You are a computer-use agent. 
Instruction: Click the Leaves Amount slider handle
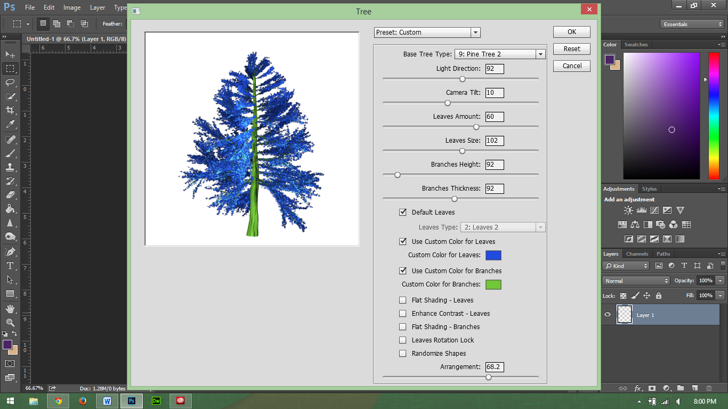coord(476,127)
